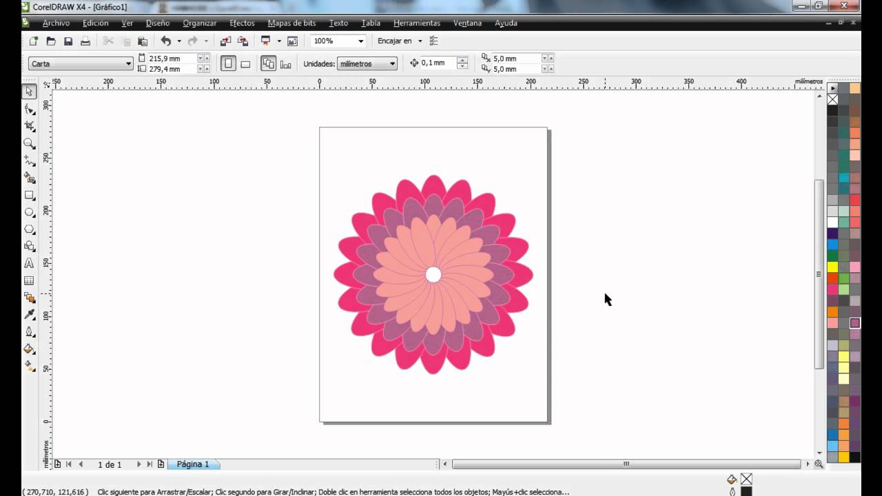The width and height of the screenshot is (882, 496).
Task: Select the Table tool
Action: (29, 280)
